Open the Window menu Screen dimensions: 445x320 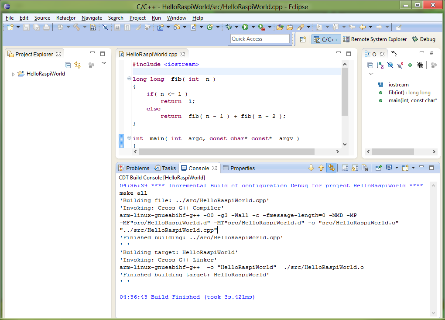coord(177,18)
